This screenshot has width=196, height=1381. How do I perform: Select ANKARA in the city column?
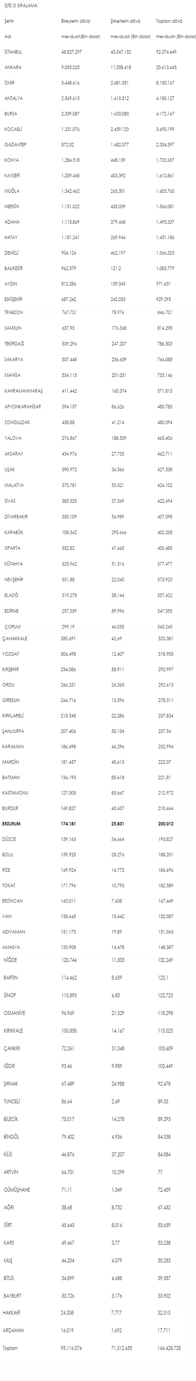tap(13, 68)
